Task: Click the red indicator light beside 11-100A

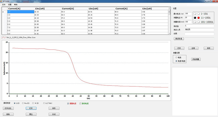Action: (199, 18)
